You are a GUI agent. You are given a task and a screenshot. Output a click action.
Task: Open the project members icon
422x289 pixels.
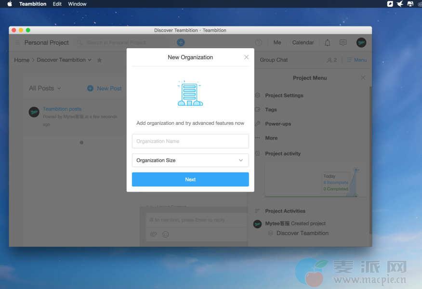pyautogui.click(x=331, y=60)
